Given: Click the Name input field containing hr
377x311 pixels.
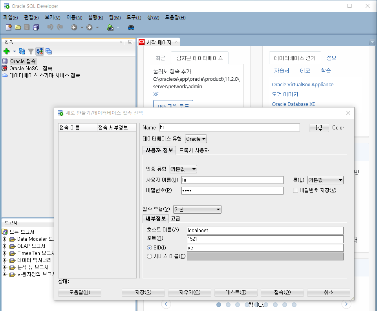Looking at the screenshot, I should (x=229, y=127).
